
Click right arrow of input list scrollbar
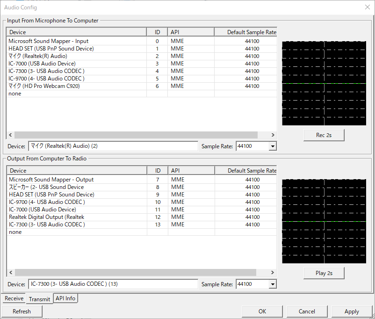click(x=273, y=135)
